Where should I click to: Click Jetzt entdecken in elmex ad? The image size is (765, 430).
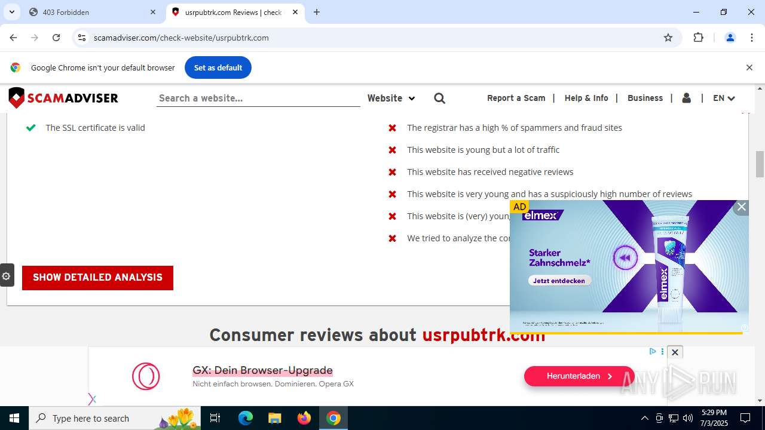pos(559,281)
